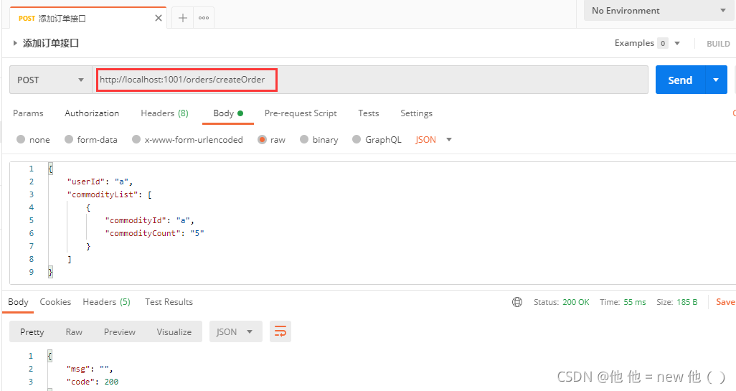Click the "commodityId" line in request body

pos(149,220)
